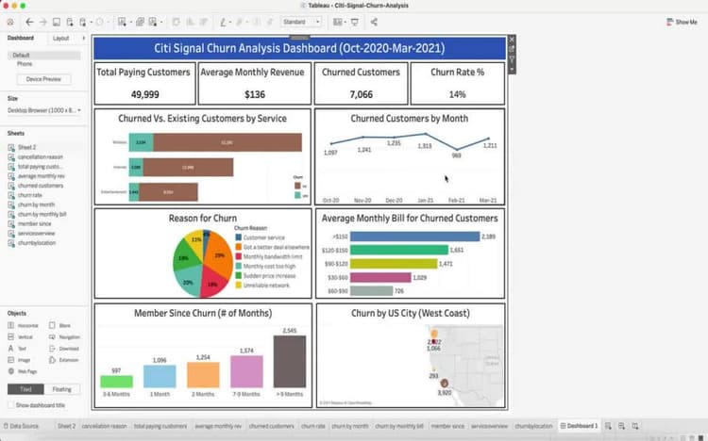The width and height of the screenshot is (708, 441).
Task: Add a Blank object
Action: click(x=59, y=325)
